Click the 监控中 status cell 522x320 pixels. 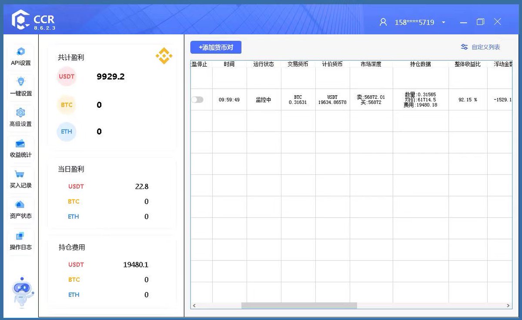coord(264,100)
